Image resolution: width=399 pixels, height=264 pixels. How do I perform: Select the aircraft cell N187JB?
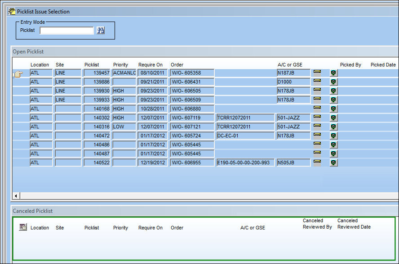tap(294, 73)
